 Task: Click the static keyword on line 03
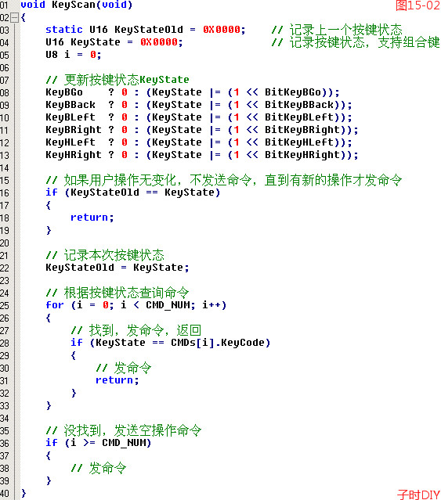coord(63,30)
